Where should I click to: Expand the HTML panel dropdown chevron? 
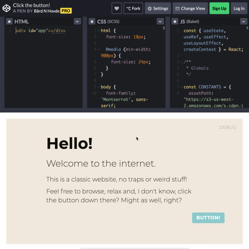78,21
